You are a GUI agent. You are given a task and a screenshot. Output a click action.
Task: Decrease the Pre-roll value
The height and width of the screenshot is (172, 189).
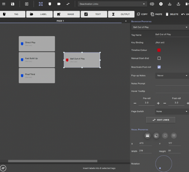pyautogui.click(x=135, y=103)
